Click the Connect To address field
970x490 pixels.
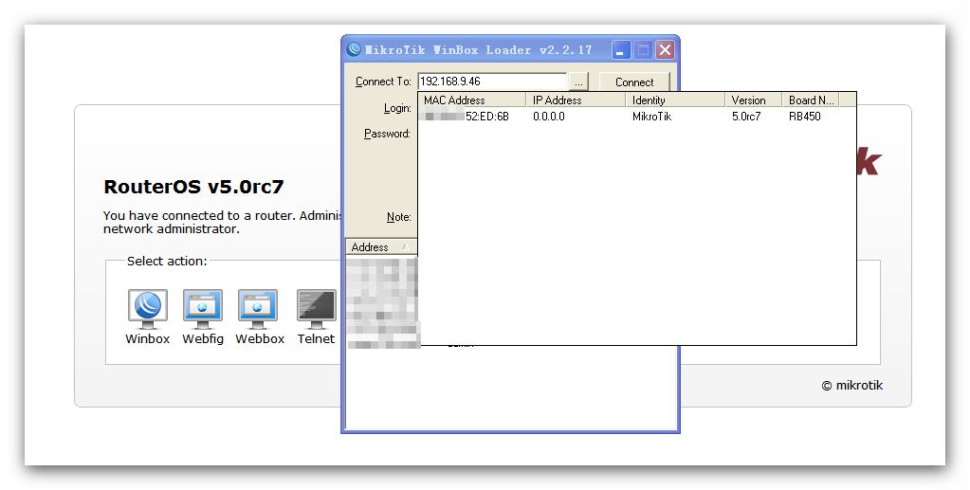[492, 82]
